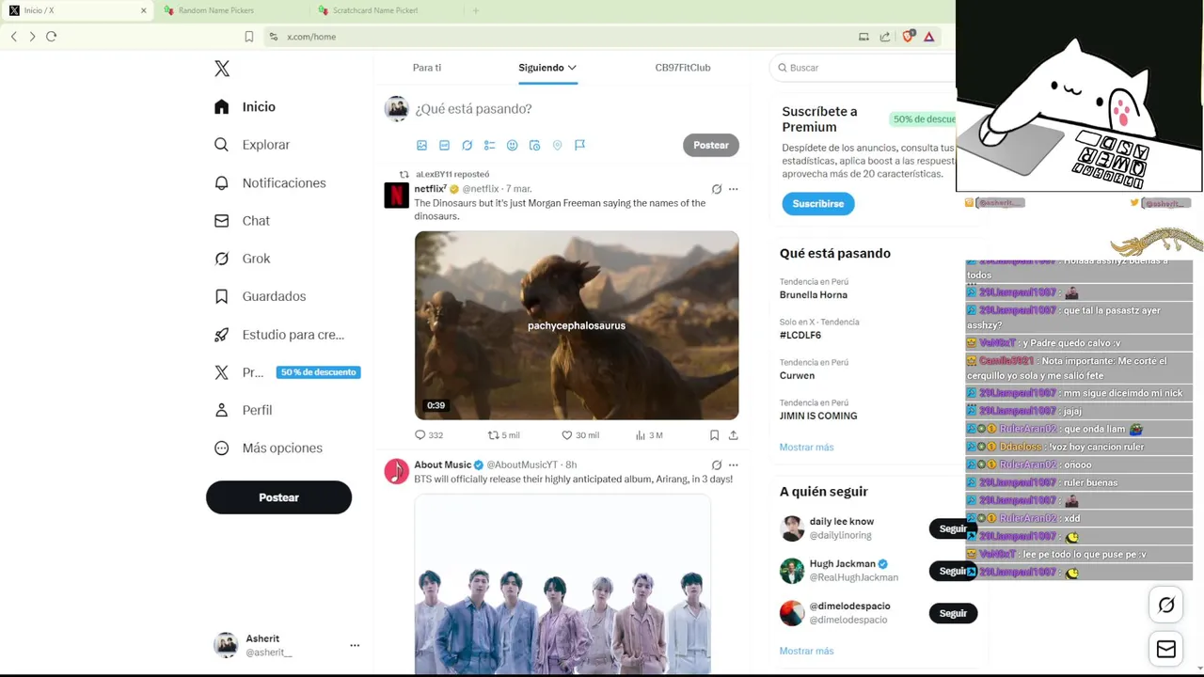
Task: Reload the browser page
Action: coord(52,37)
